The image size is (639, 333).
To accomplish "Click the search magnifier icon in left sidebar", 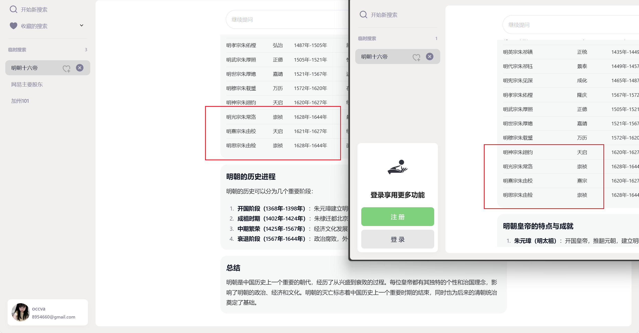I will [13, 9].
